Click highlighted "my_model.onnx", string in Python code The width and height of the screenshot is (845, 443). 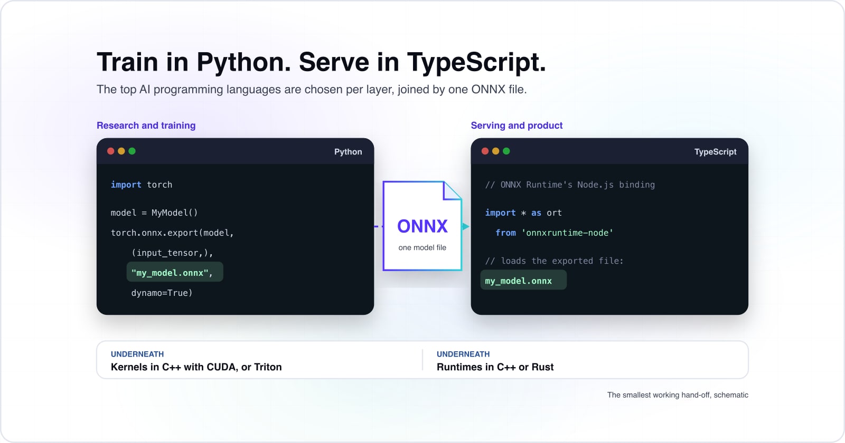click(x=175, y=272)
